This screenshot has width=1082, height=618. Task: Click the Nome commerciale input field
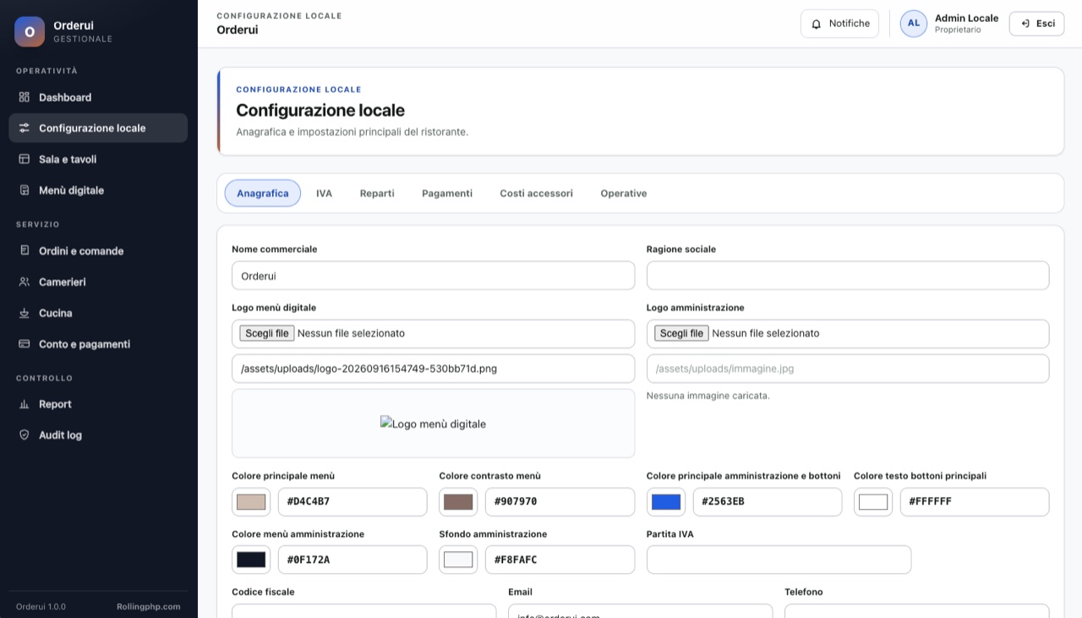433,276
